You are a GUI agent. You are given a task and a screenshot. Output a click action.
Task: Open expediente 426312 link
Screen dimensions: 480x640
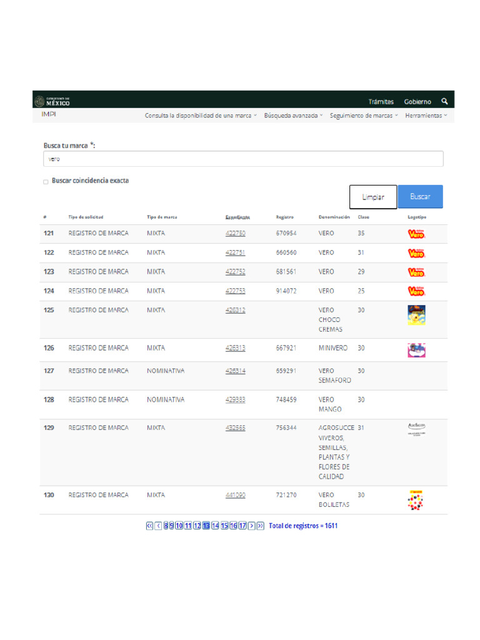point(235,310)
